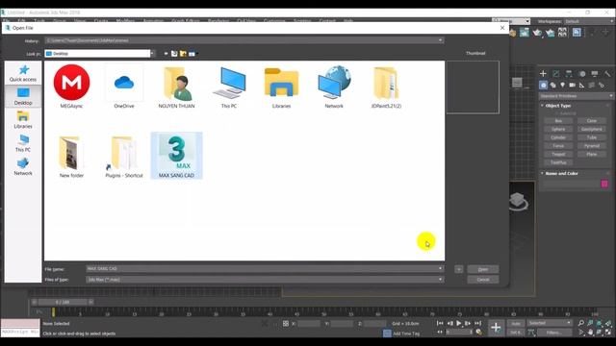Click the large Set Keys plus button

click(496, 327)
